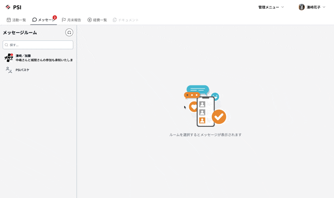Switch to the 活動一覧 tab

point(16,20)
